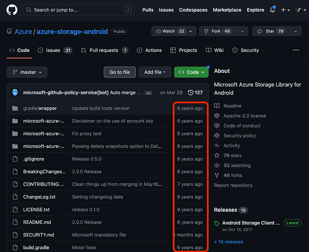Open Marketplace in the top navigation
Screen dimensions: 309x252
tap(227, 10)
